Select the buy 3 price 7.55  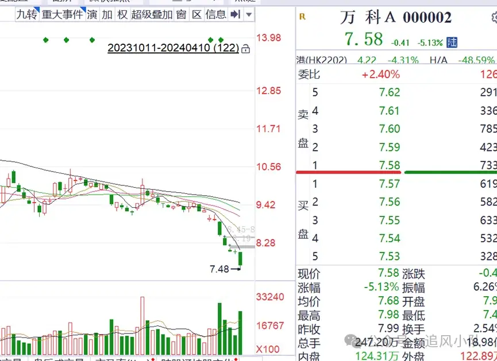point(390,220)
